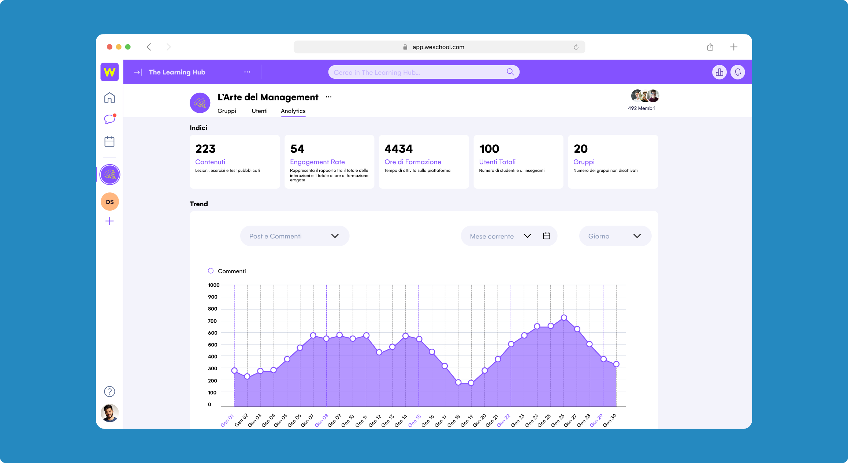This screenshot has width=848, height=463.
Task: Reload the page in address bar
Action: (576, 47)
